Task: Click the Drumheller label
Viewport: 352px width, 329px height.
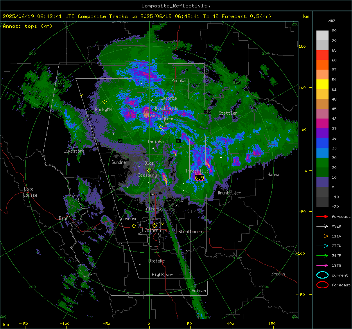Action: (229, 193)
